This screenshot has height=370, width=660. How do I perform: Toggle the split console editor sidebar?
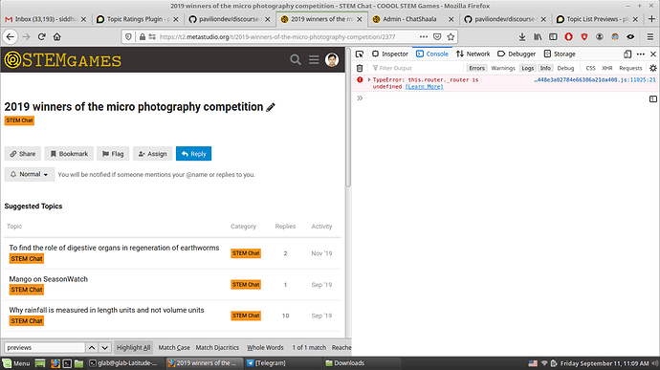[x=653, y=98]
